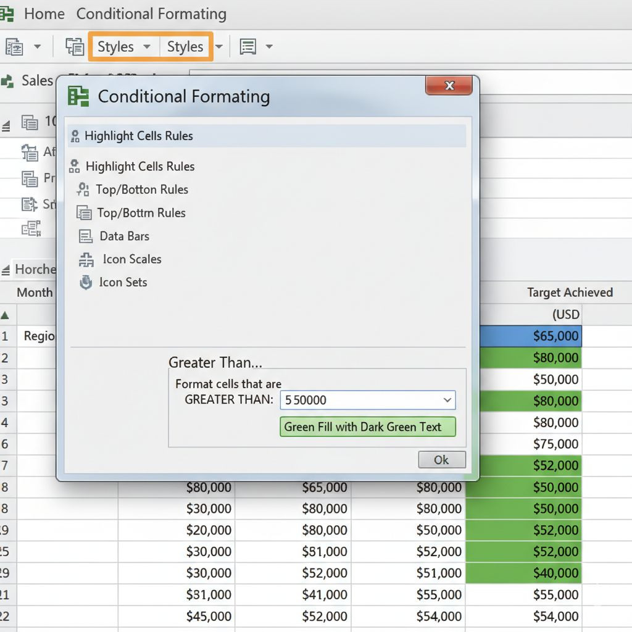Click the first toolbar icon on left
Screen dimensions: 632x632
click(14, 47)
